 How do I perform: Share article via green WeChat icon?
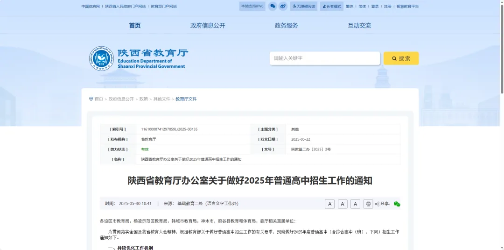pyautogui.click(x=397, y=204)
